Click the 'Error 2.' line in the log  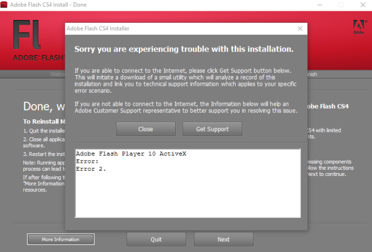click(x=91, y=169)
